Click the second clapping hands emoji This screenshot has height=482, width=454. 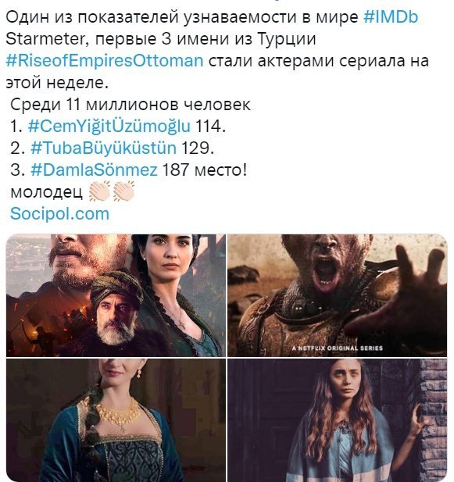point(124,191)
